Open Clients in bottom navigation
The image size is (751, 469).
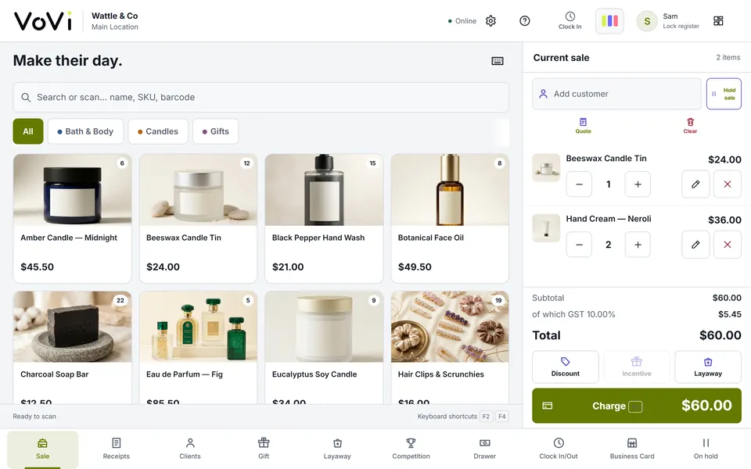point(190,449)
